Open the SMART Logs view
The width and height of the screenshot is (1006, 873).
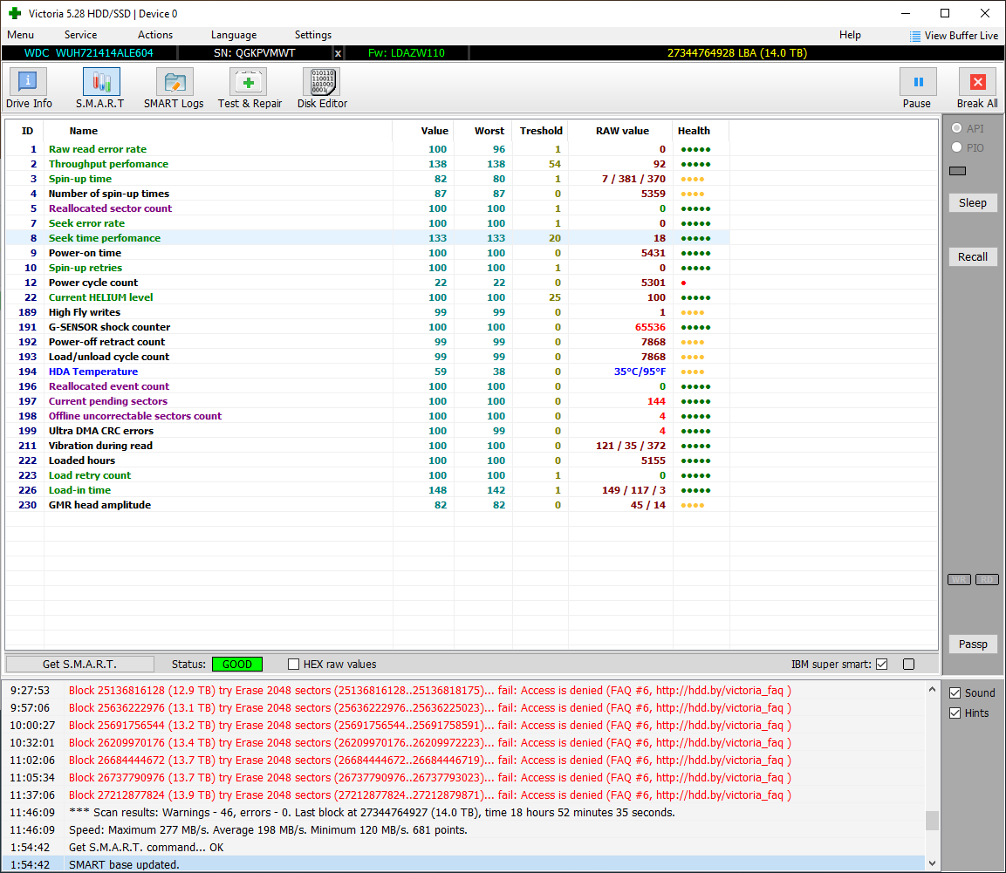pyautogui.click(x=174, y=88)
